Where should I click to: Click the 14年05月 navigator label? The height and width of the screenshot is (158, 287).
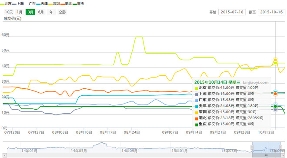[79, 151]
